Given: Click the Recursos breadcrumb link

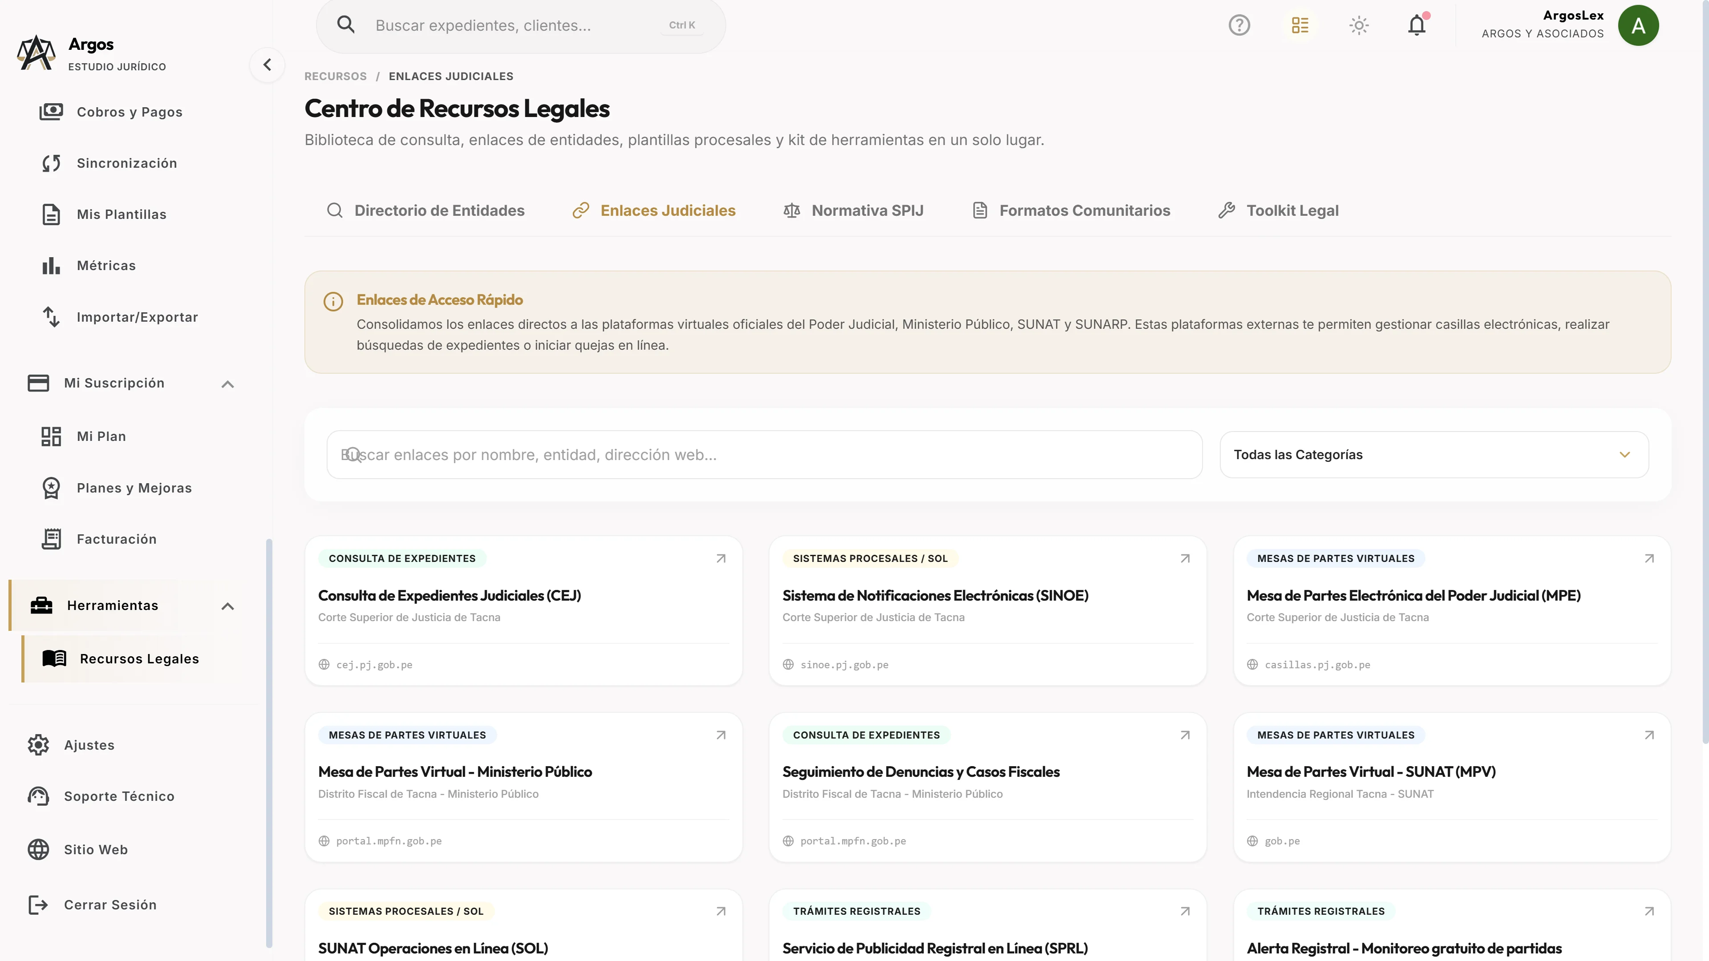Looking at the screenshot, I should [x=335, y=76].
